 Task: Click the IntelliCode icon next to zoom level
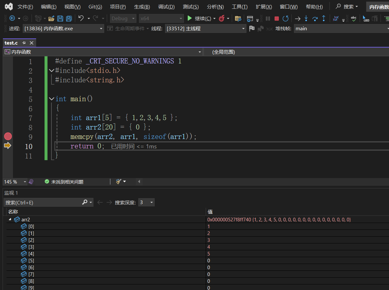tap(31, 182)
